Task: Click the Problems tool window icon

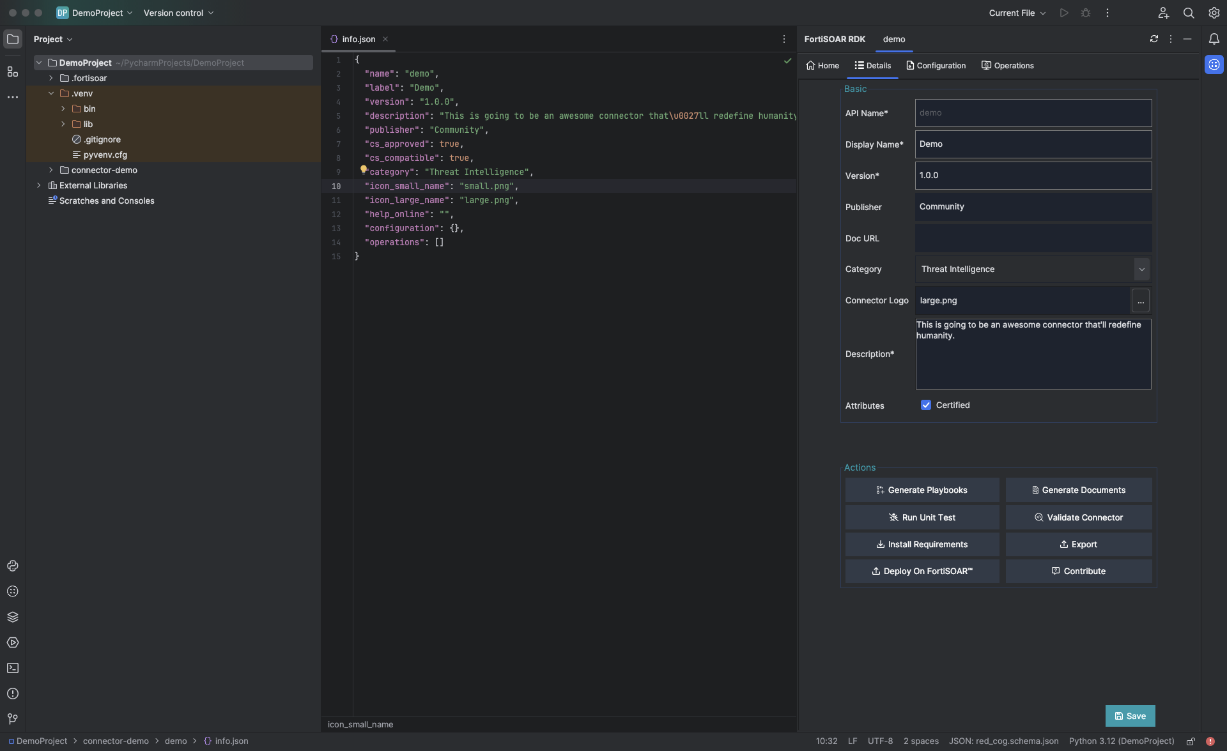Action: pyautogui.click(x=13, y=694)
